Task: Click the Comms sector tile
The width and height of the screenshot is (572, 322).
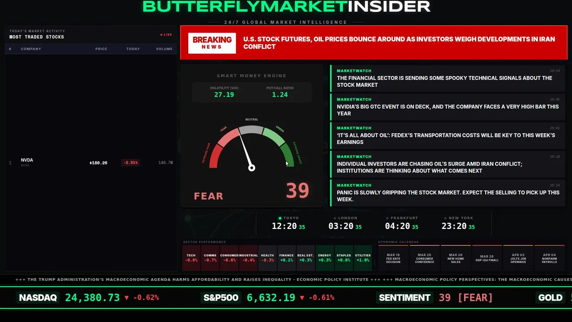Action: [x=210, y=258]
